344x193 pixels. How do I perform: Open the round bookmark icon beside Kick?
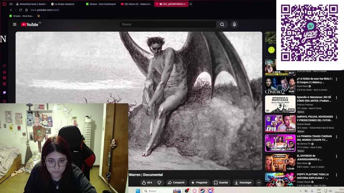pos(38,16)
